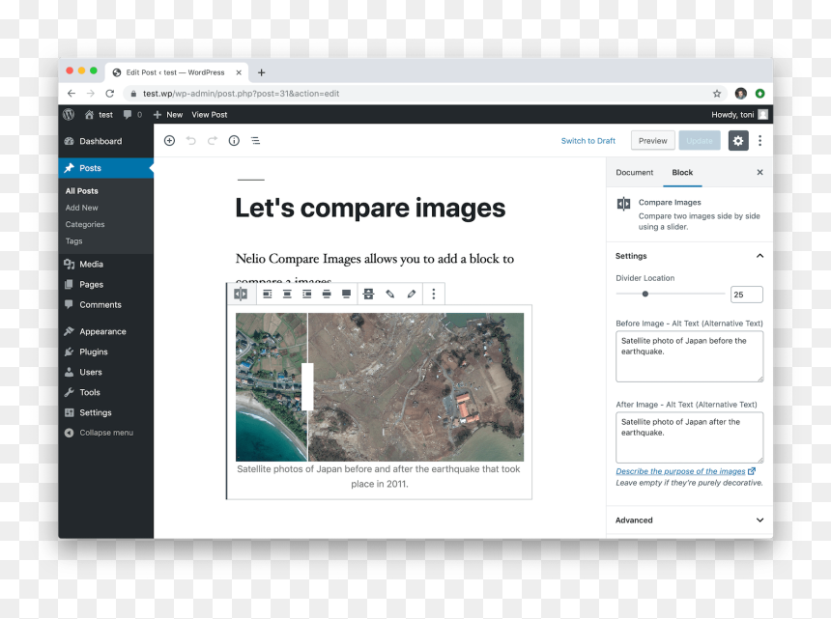
Task: Click the Update button
Action: point(700,140)
